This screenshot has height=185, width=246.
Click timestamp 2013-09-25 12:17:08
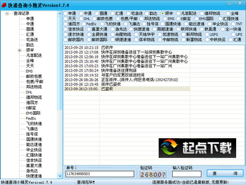[x=82, y=52]
